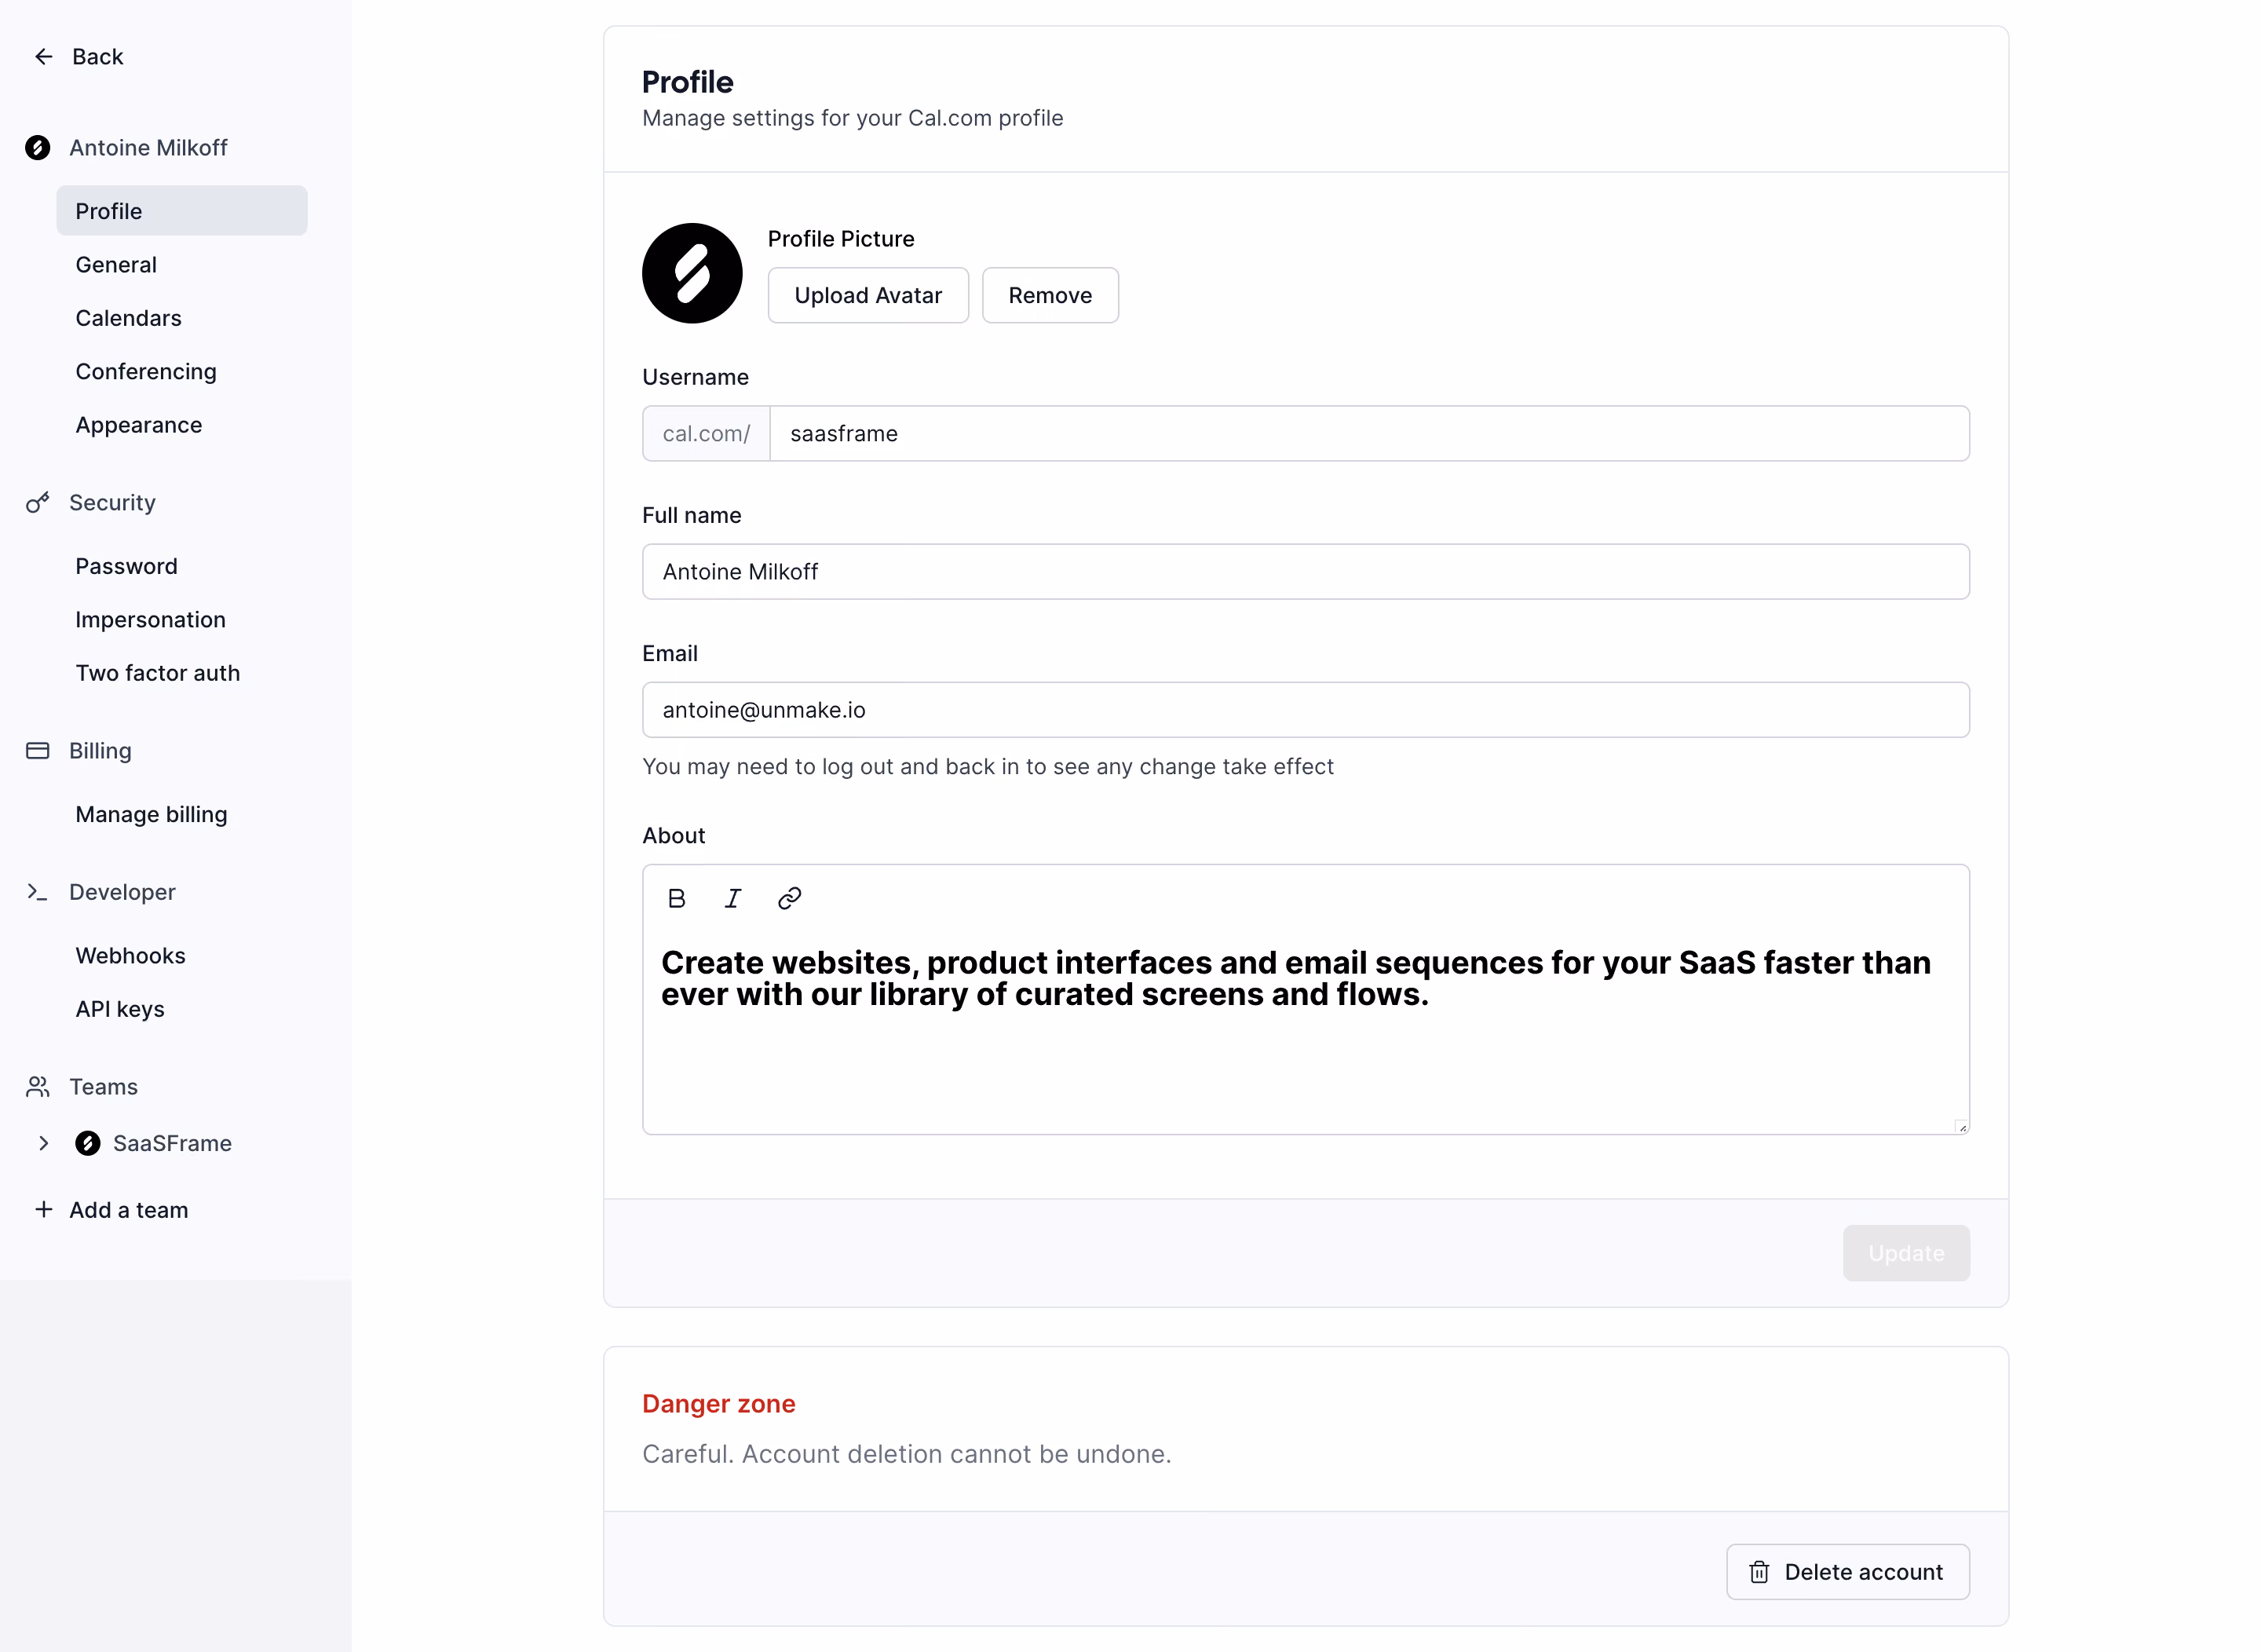
Task: Focus the Email input field
Action: pos(1306,710)
